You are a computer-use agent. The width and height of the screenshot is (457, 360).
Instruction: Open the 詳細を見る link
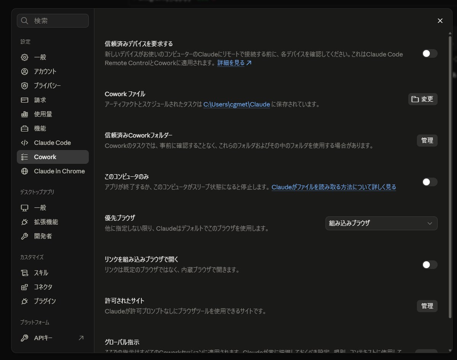click(231, 63)
